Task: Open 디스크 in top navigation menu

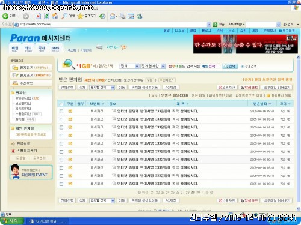Action: 179,31
